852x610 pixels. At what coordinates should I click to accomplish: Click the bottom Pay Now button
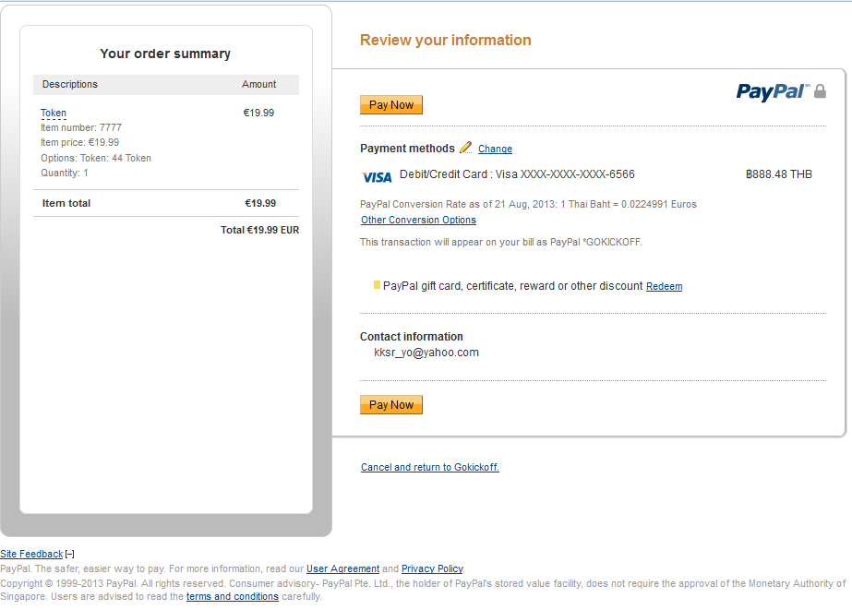tap(391, 405)
